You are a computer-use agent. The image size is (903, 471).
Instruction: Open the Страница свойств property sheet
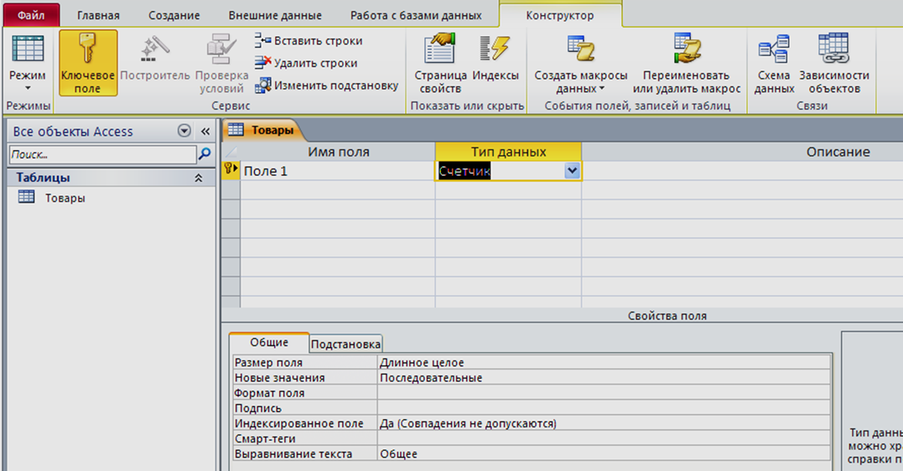coord(440,48)
